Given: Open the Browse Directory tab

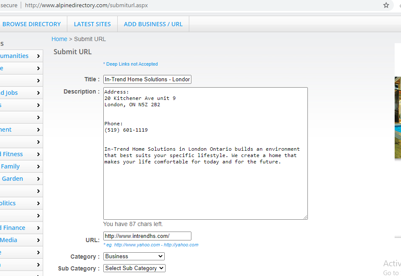Looking at the screenshot, I should pos(31,24).
